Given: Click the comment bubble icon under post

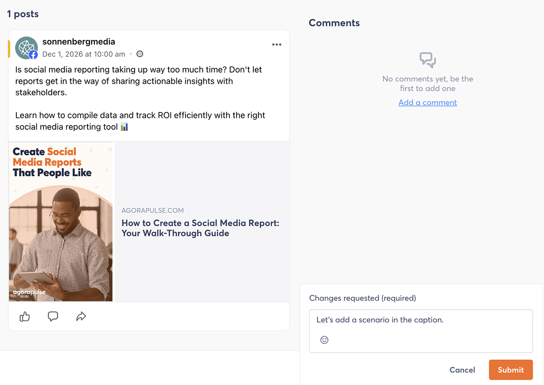Looking at the screenshot, I should 53,317.
